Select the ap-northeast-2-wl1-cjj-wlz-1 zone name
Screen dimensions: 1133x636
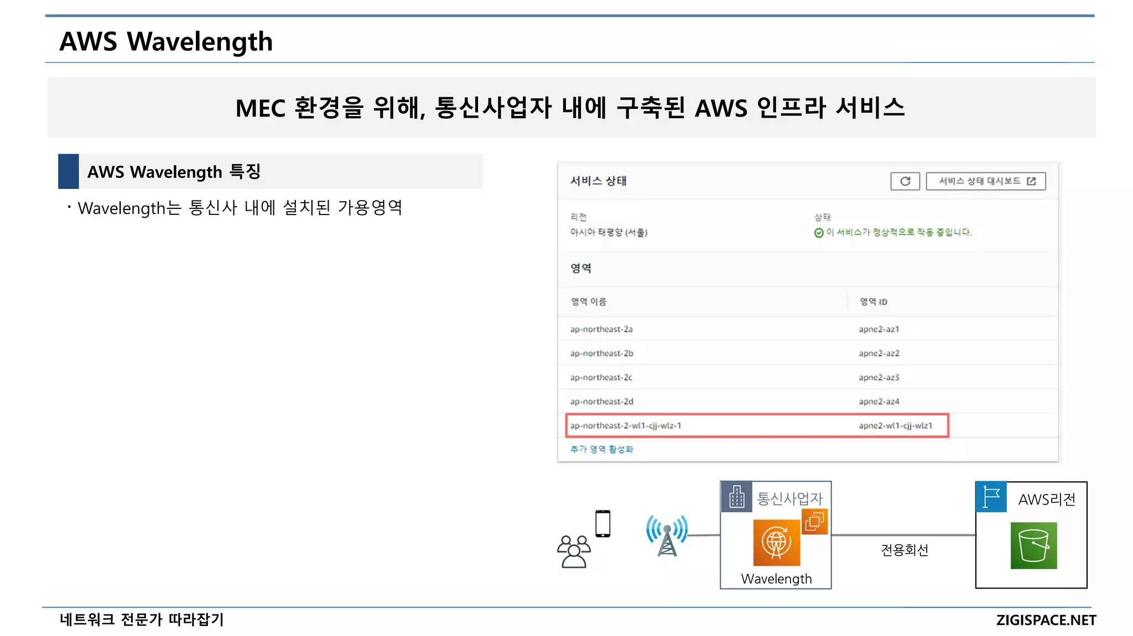point(626,425)
